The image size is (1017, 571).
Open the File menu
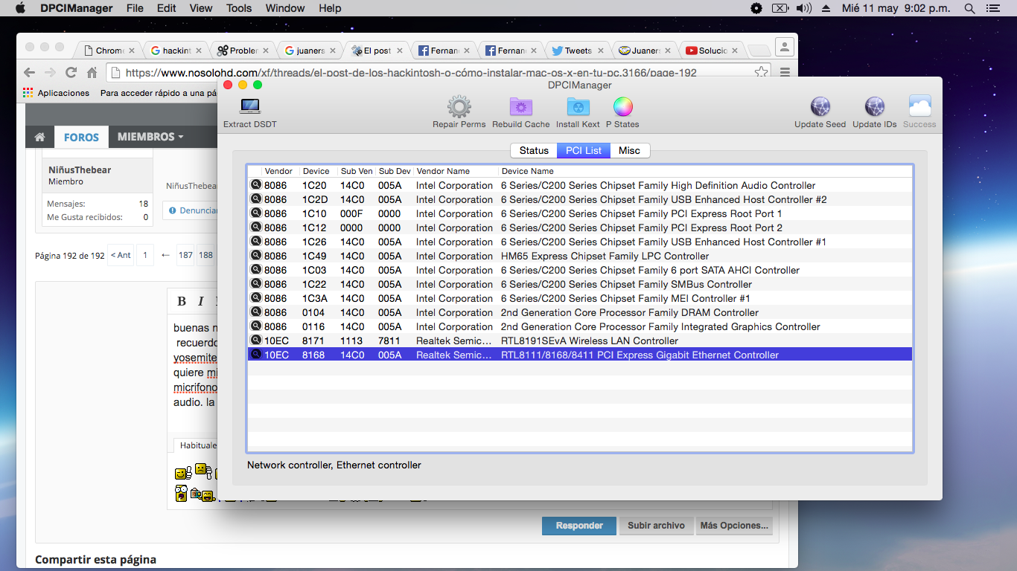(135, 8)
